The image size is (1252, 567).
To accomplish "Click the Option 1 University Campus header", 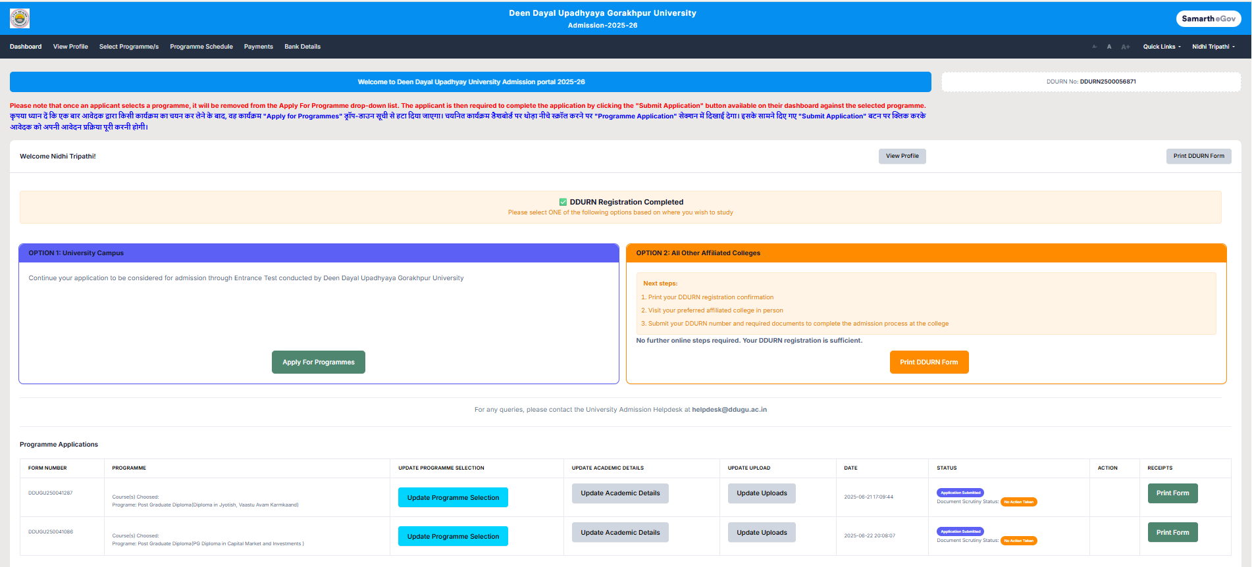I will 319,253.
